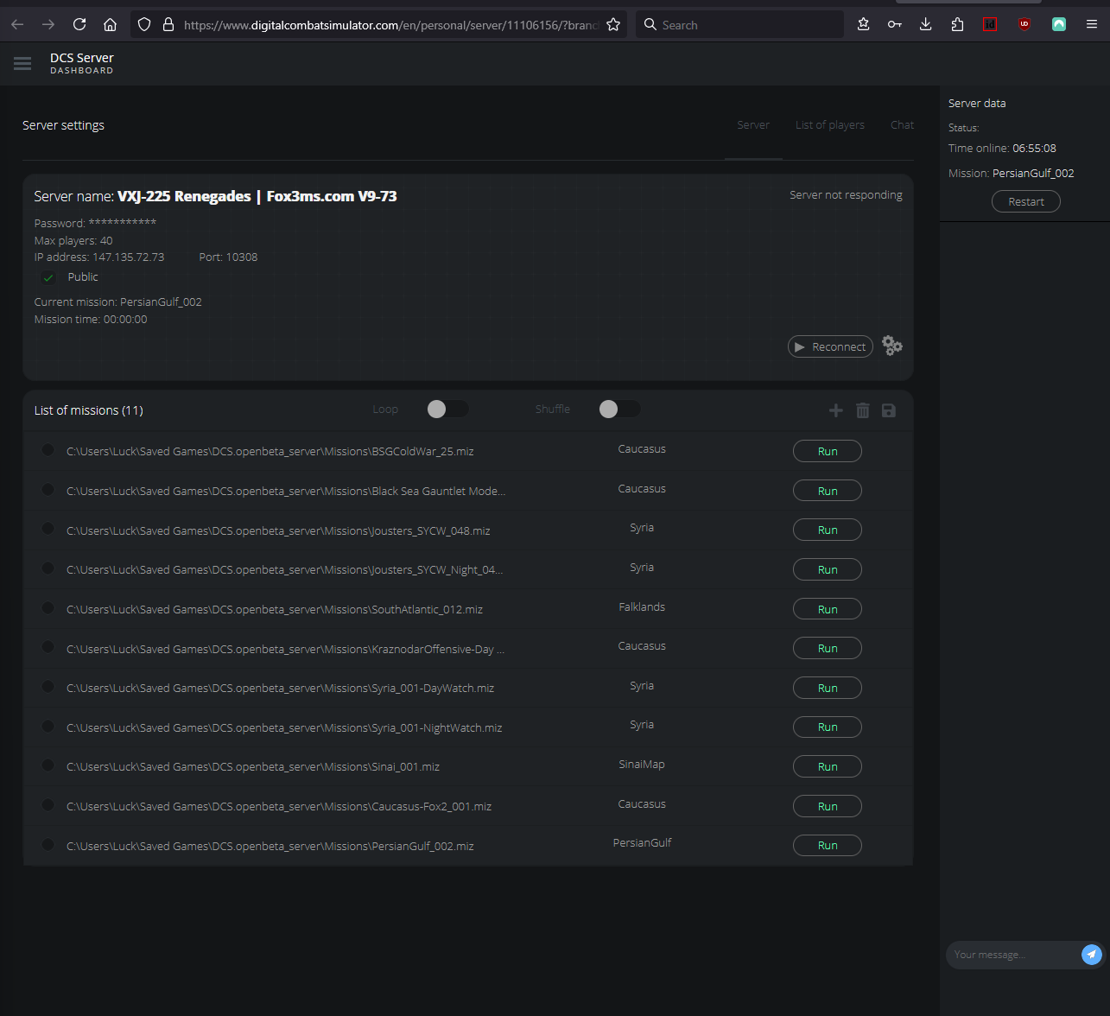Click the browser Search field
This screenshot has width=1110, height=1016.
[740, 25]
